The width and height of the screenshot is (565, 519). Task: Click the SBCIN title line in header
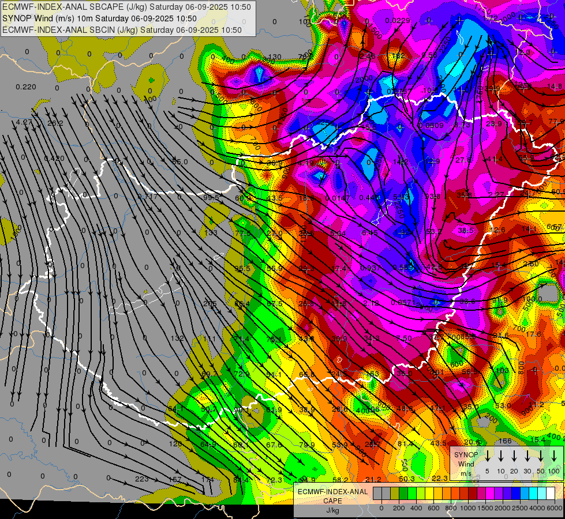122,30
